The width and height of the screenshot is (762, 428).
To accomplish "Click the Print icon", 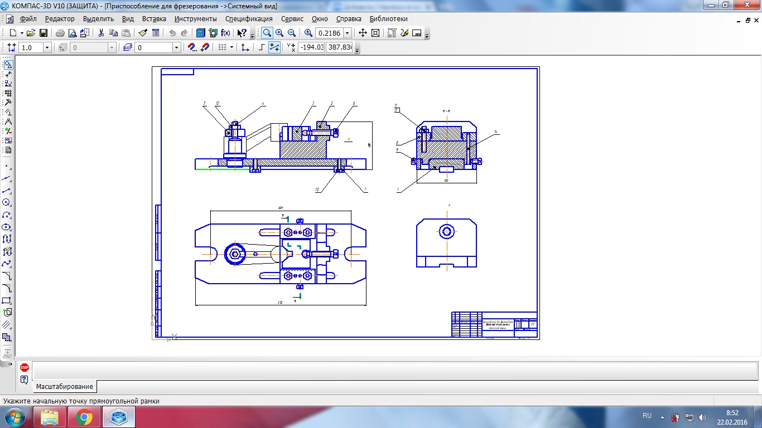I will [x=60, y=33].
